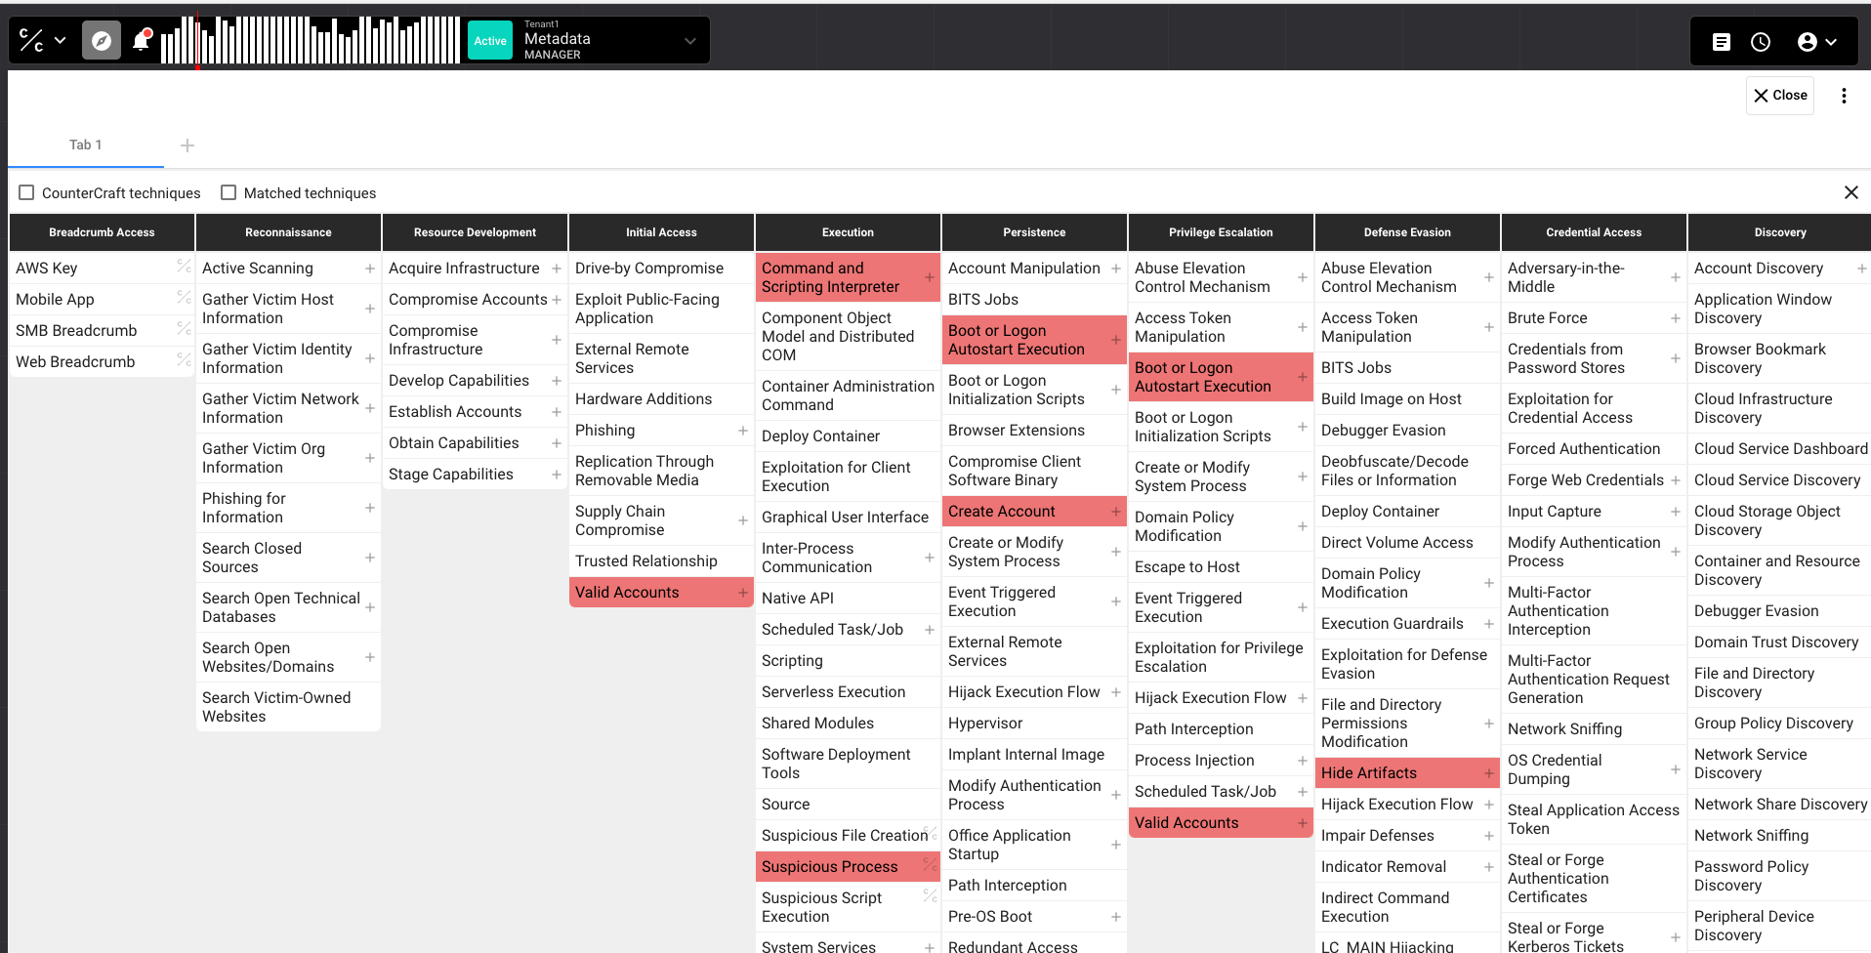Click the icon beside Suspicious Process
This screenshot has height=953, width=1871.
930,866
